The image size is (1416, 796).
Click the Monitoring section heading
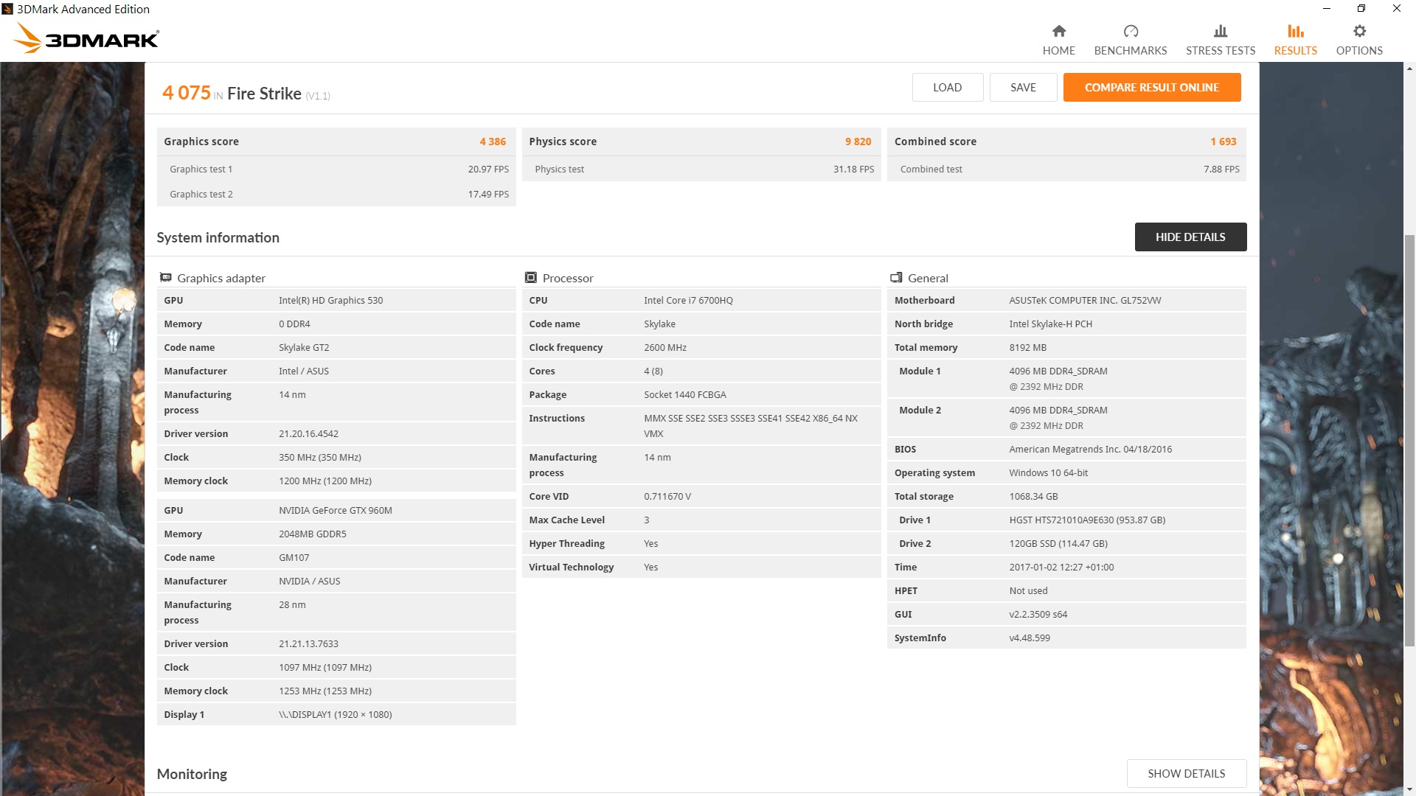192,774
